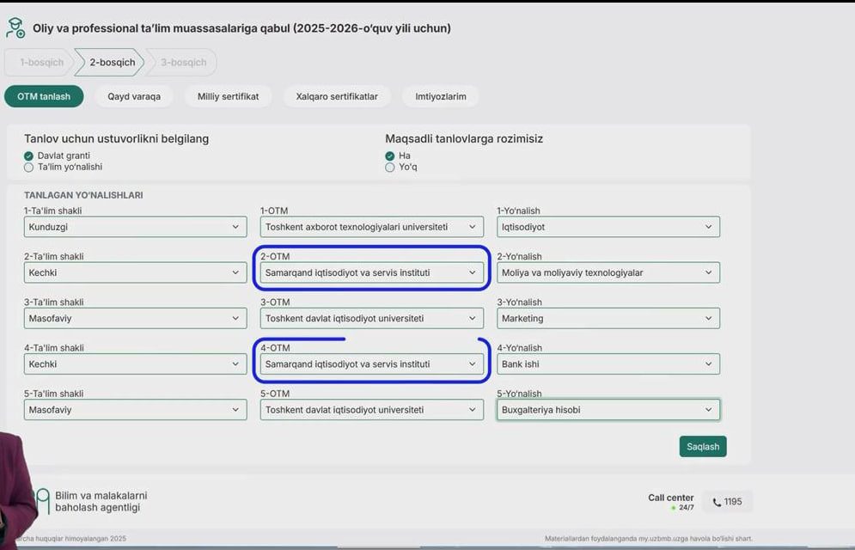Viewport: 855px width, 550px height.
Task: Click the phone icon beside 1195
Action: pos(717,502)
